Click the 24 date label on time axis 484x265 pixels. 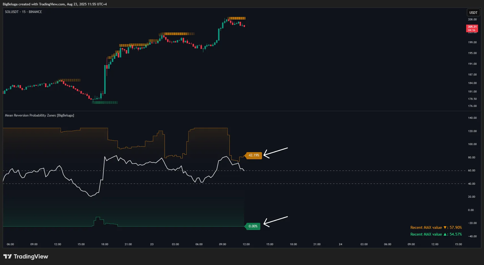click(x=340, y=244)
